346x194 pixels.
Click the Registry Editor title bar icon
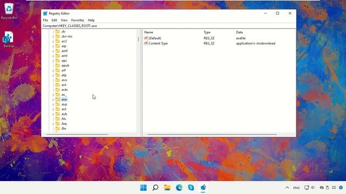point(45,13)
